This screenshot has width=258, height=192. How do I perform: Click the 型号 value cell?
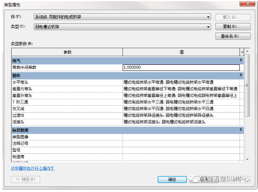click(x=181, y=150)
